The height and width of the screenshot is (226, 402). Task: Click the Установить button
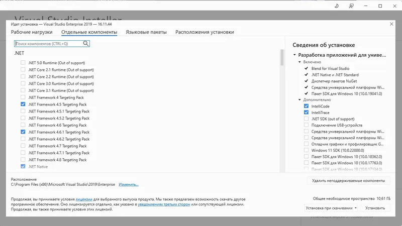click(x=375, y=208)
